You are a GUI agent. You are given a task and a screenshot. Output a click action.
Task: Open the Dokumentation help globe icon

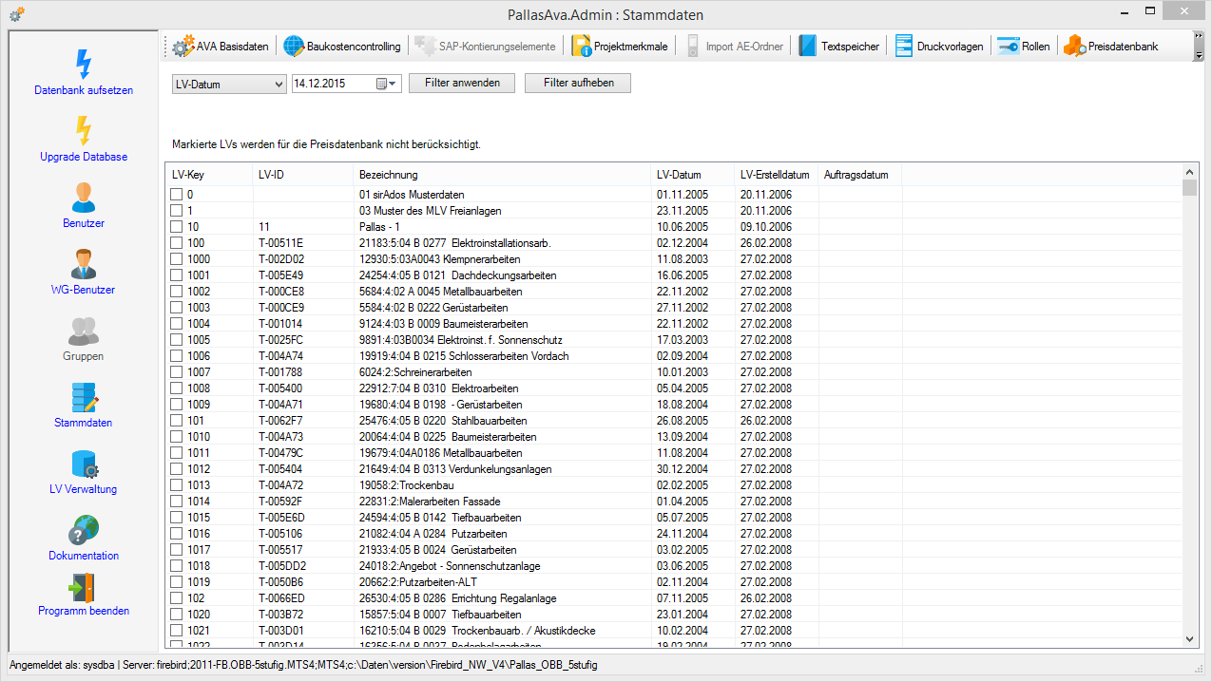pos(84,530)
